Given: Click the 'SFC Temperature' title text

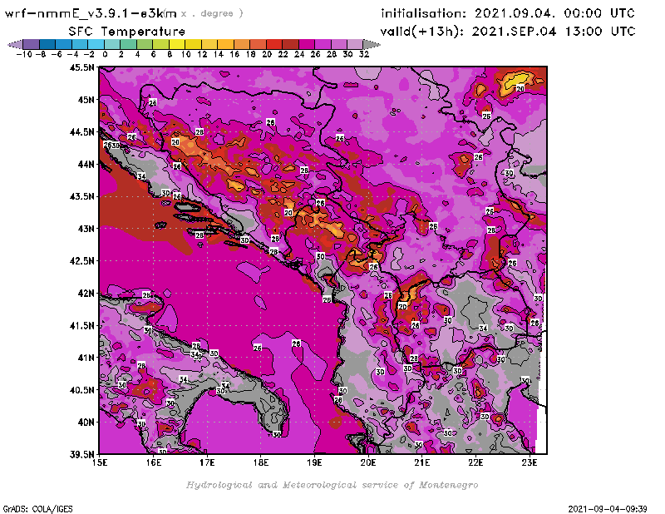Looking at the screenshot, I should coord(127,32).
